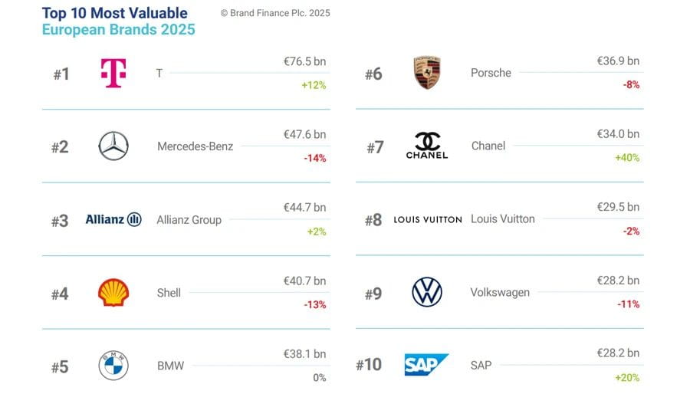Screen dimensions: 690x394
Task: Select the #10 rank number
Action: (x=369, y=365)
